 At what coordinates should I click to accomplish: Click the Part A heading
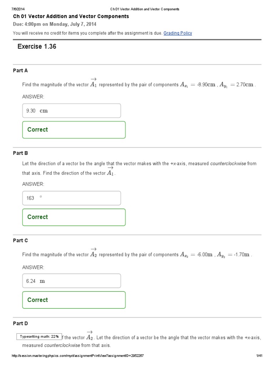20,71
